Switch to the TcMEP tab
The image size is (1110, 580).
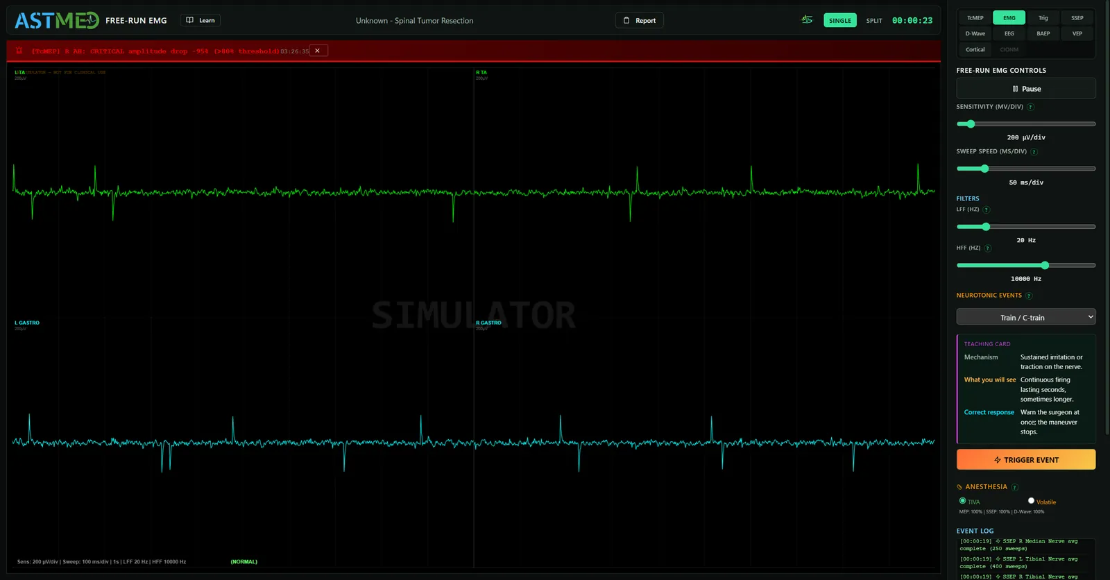coord(975,18)
